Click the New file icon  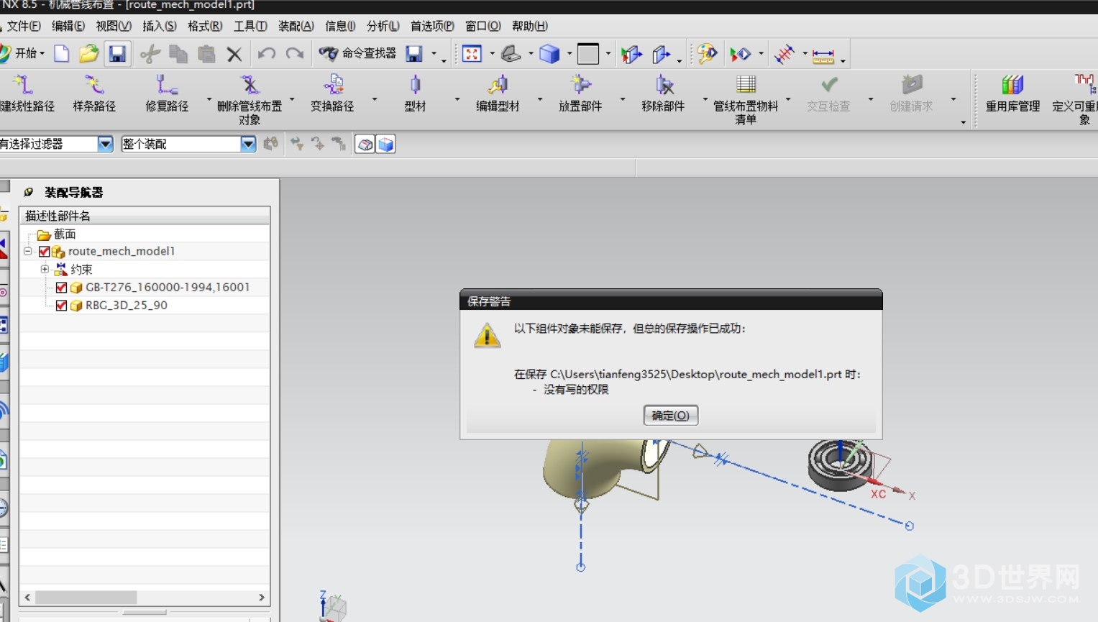pos(62,54)
